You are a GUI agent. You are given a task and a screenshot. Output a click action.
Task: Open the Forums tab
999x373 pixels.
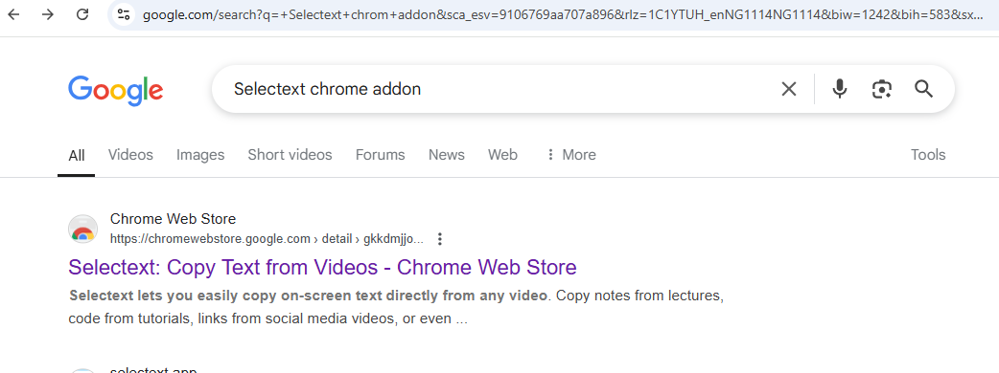click(x=381, y=155)
